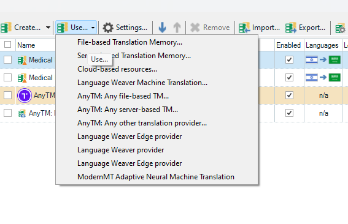Click the second Medical TM warning icon

(x=22, y=78)
